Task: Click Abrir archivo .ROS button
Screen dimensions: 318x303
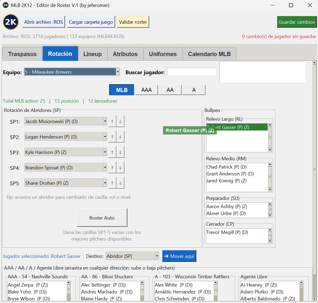Action: 44,22
